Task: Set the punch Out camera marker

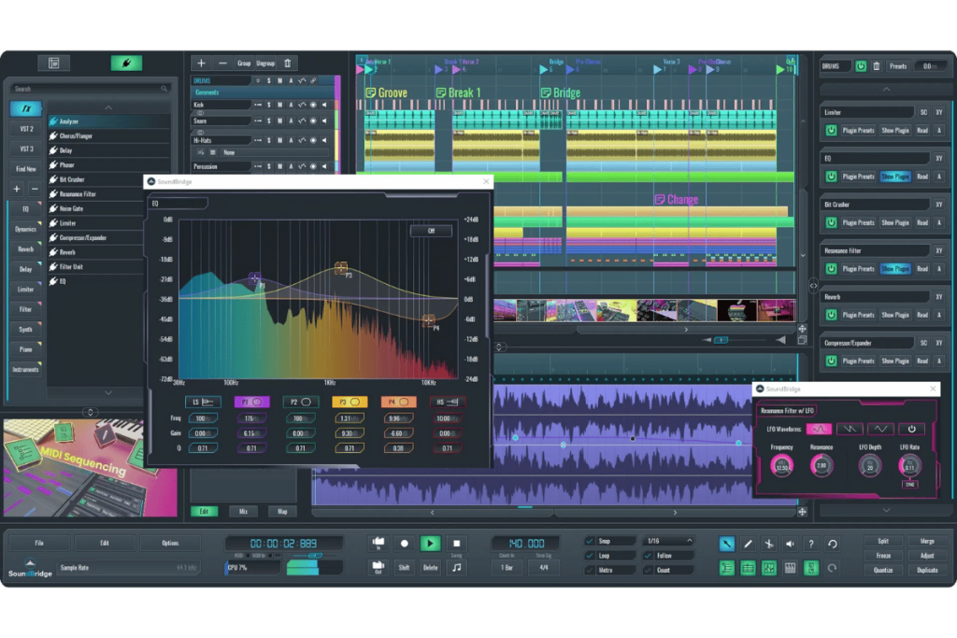Action: (379, 567)
